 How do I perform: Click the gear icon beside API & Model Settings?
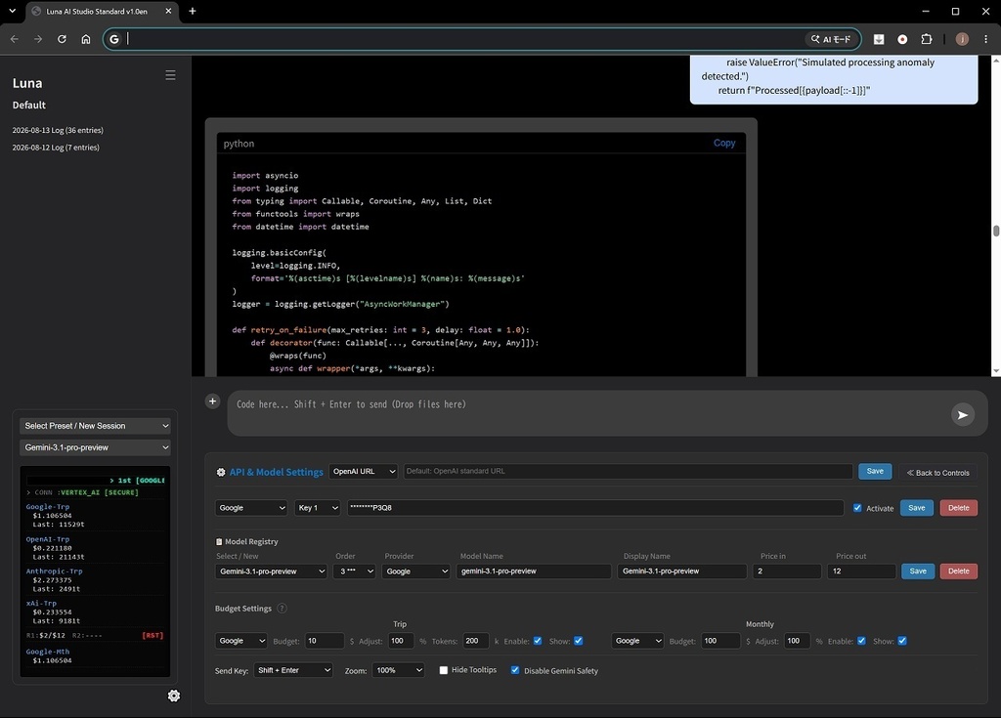point(221,472)
